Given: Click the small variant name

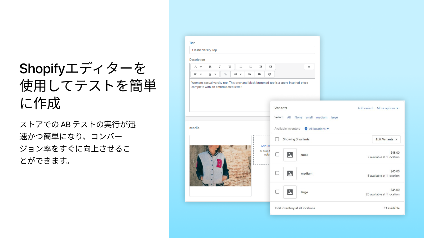Looking at the screenshot, I should tap(304, 155).
